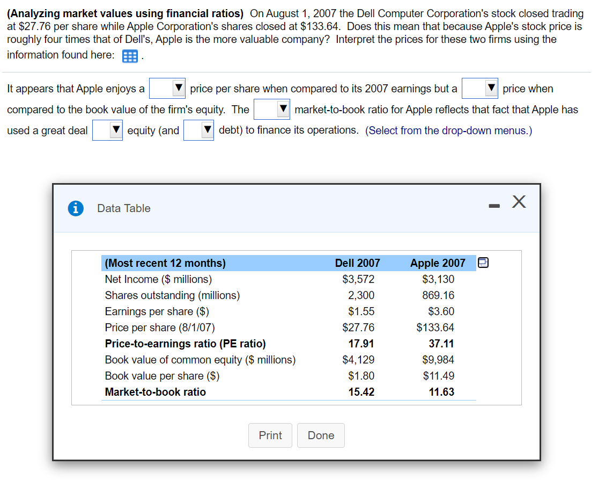
Task: Click the pop-out icon beside Apple 2007 header
Action: 482,263
